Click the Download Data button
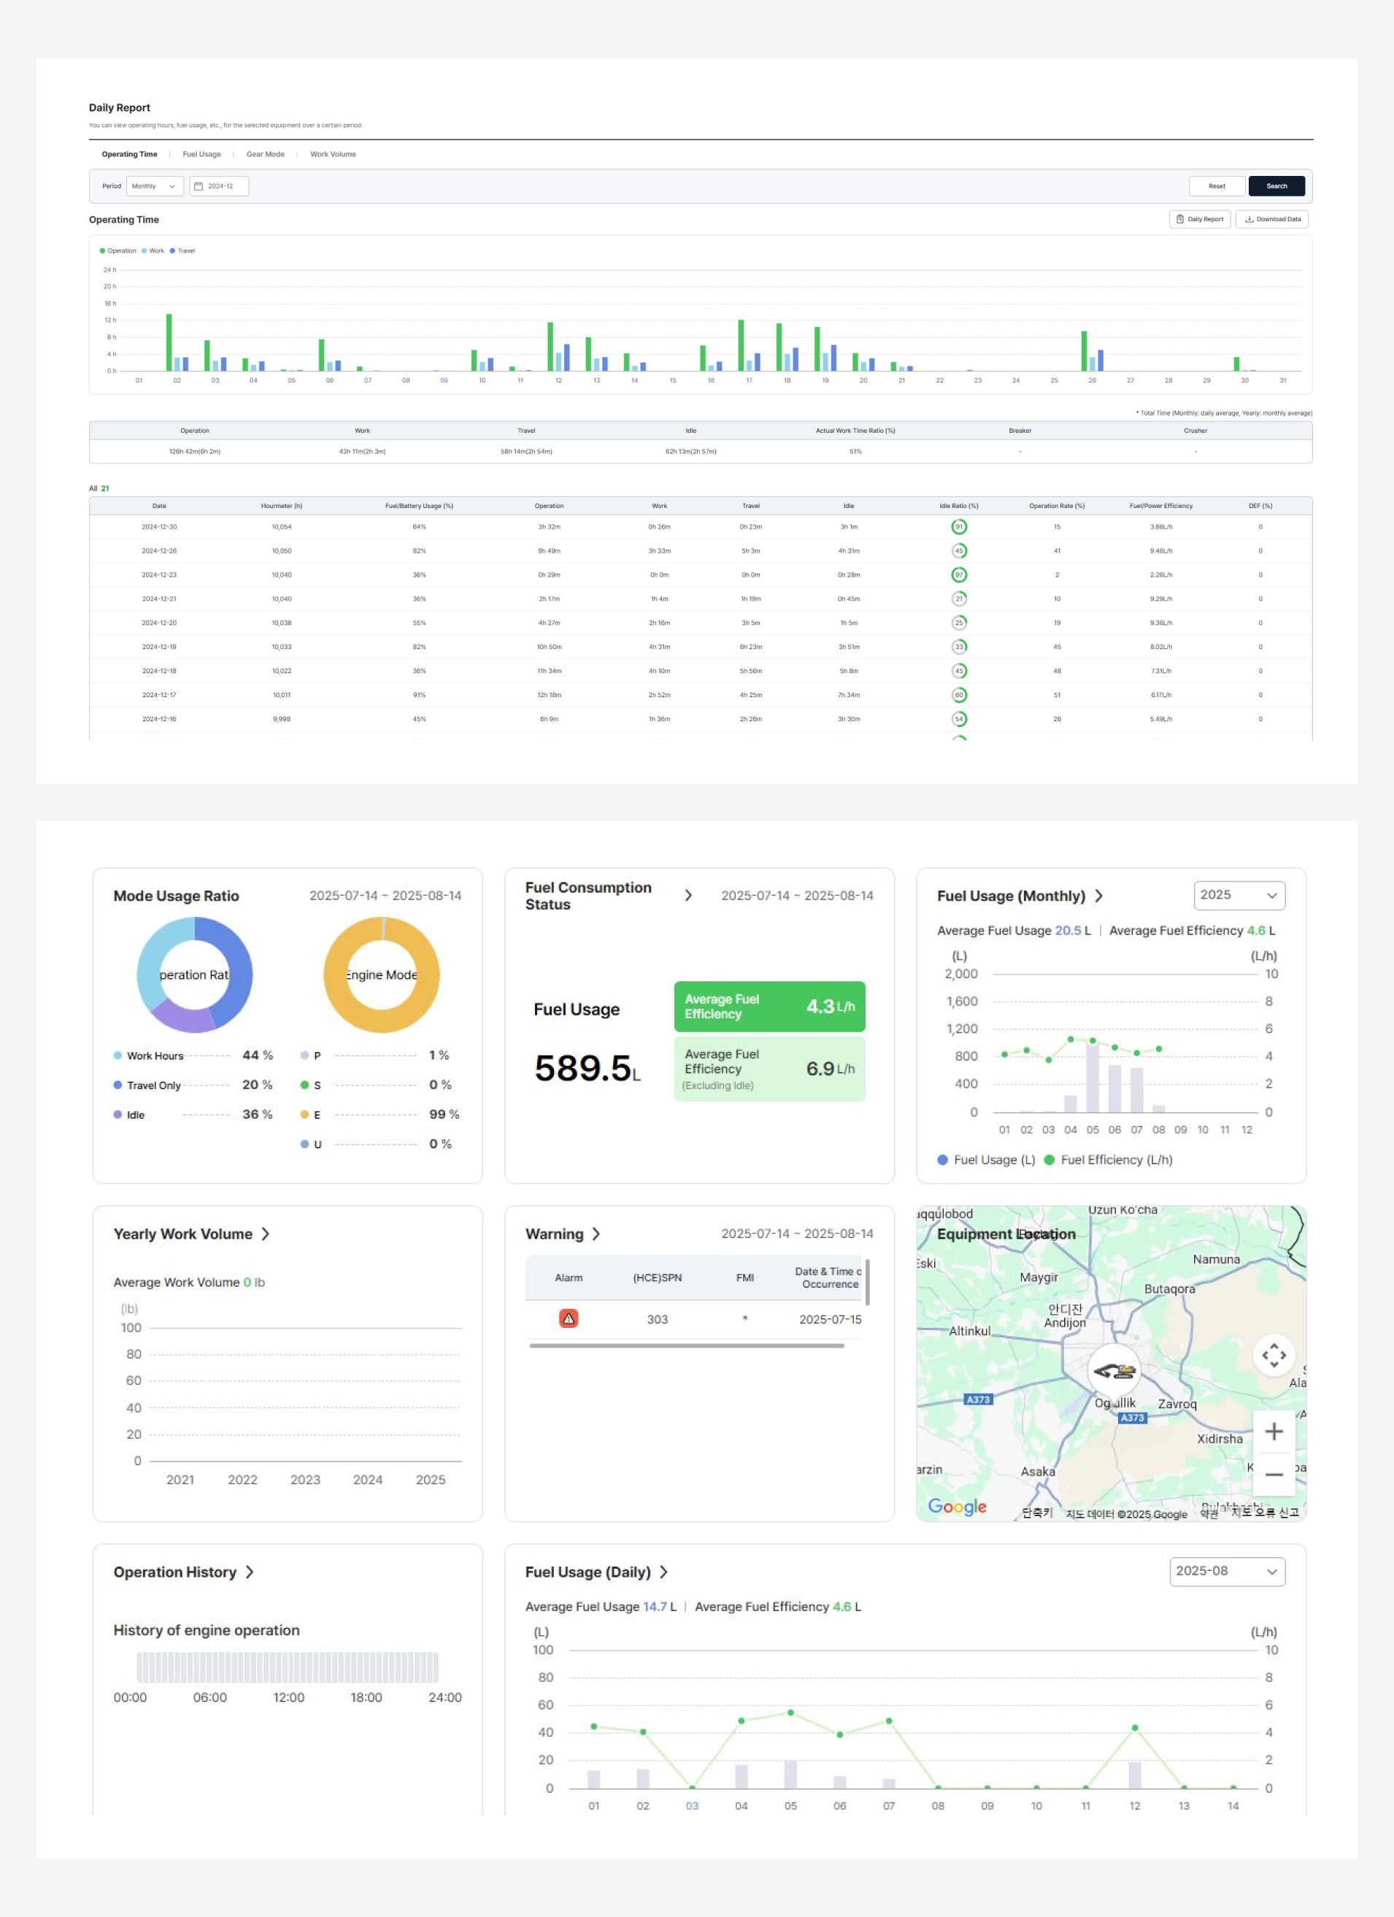 (x=1271, y=219)
